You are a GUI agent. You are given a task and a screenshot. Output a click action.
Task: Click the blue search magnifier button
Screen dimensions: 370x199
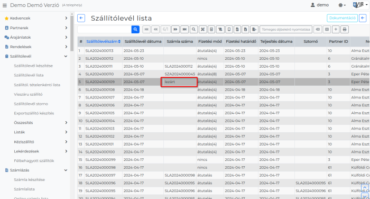135,29
